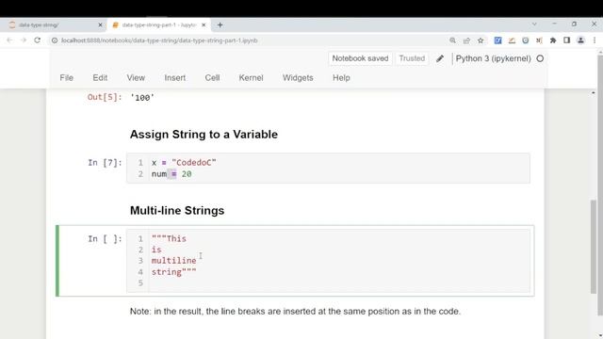Screen dimensions: 603x339
Task: Click the Python 3 (ipykernel) label
Action: click(493, 58)
